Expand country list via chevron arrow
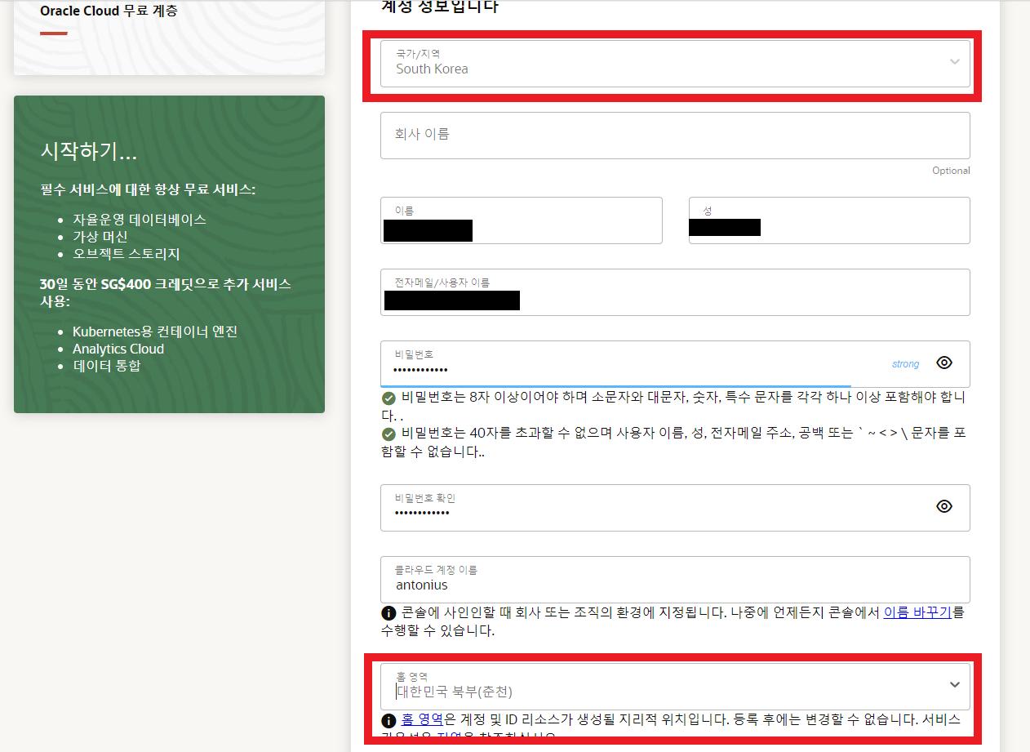This screenshot has height=752, width=1030. coord(954,62)
